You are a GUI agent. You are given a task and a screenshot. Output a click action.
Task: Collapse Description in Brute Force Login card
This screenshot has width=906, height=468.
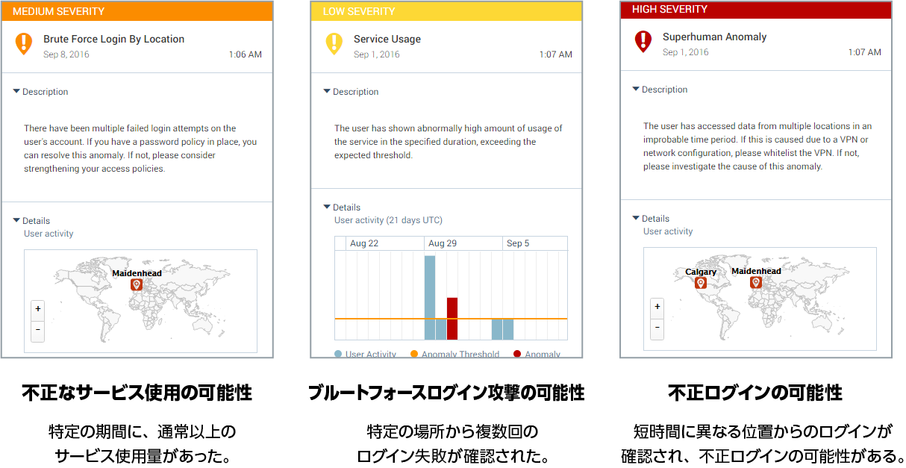tap(17, 92)
